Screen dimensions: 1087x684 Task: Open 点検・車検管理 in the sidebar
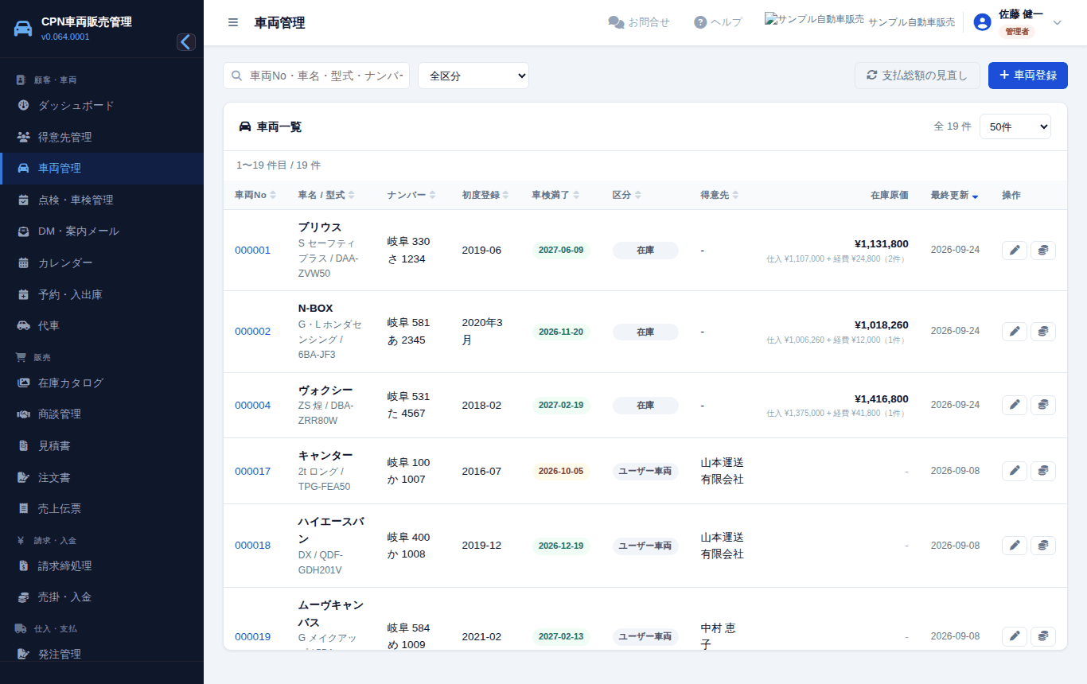pyautogui.click(x=102, y=200)
